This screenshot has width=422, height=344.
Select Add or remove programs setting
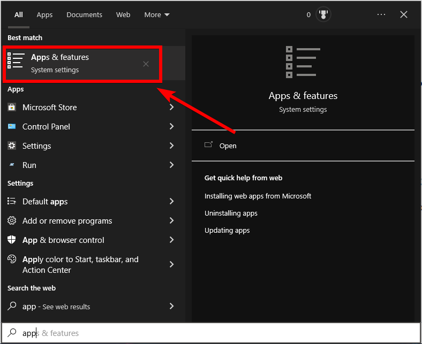point(93,220)
